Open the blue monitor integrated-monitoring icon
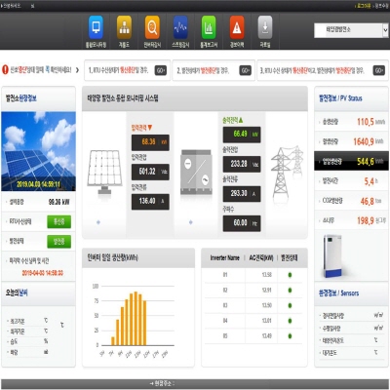The height and width of the screenshot is (390, 390). [x=96, y=27]
